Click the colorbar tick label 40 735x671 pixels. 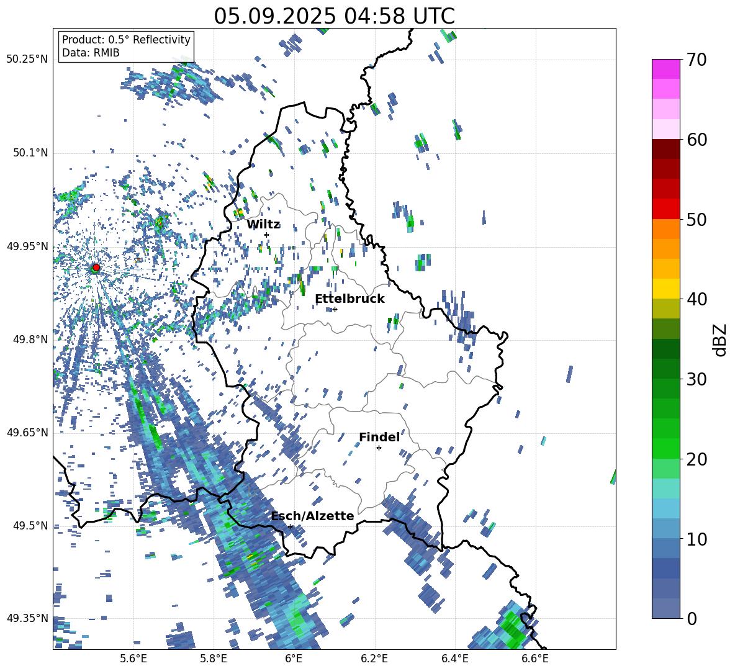click(x=697, y=299)
